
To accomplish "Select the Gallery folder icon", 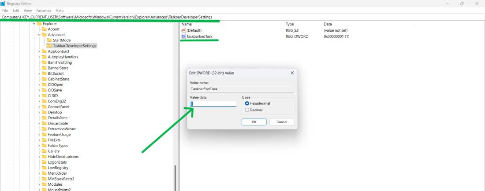I will click(44, 151).
